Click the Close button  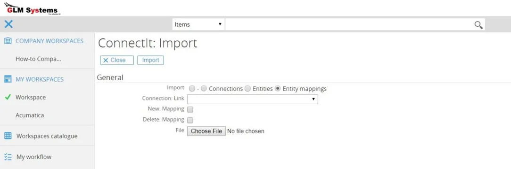(x=117, y=61)
